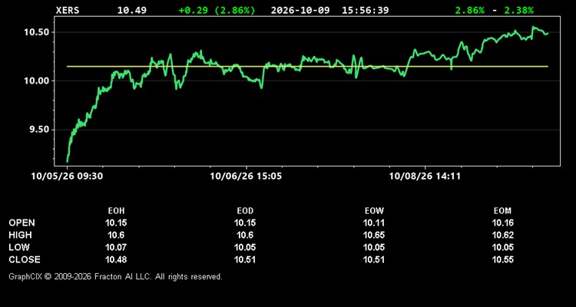Click the +0.29 (2.86%) change value

(x=217, y=10)
